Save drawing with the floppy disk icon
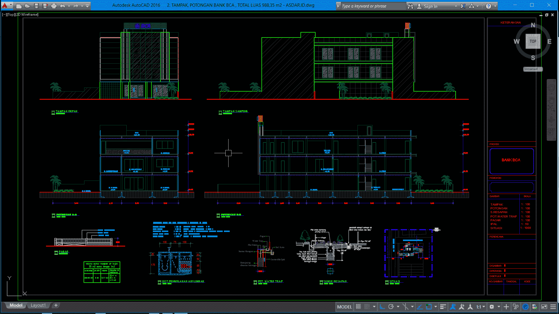559x314 pixels. pyautogui.click(x=36, y=6)
